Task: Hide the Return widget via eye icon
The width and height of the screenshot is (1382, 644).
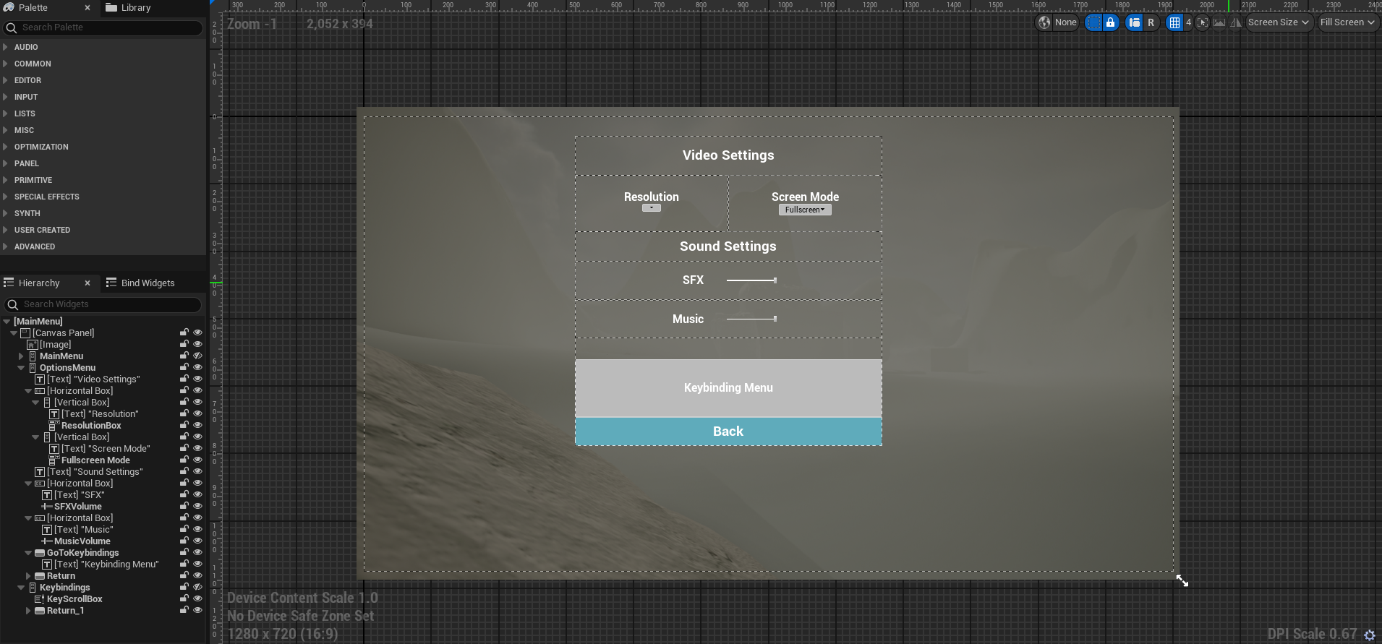Action: pos(197,575)
